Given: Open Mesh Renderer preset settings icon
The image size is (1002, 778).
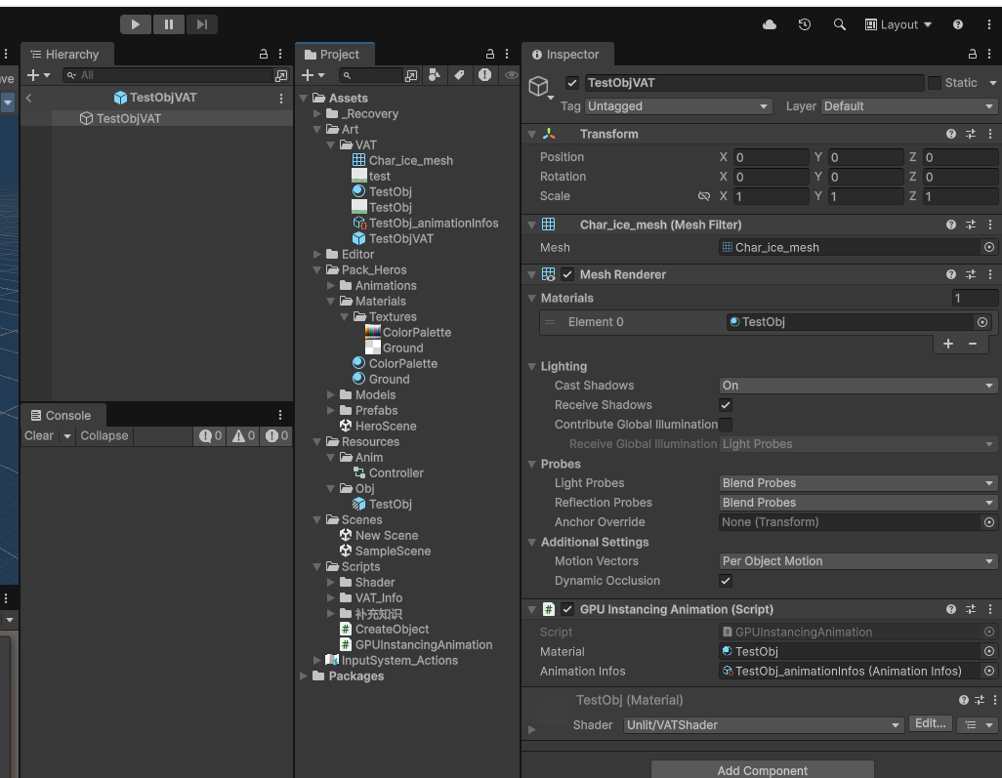Looking at the screenshot, I should (971, 274).
